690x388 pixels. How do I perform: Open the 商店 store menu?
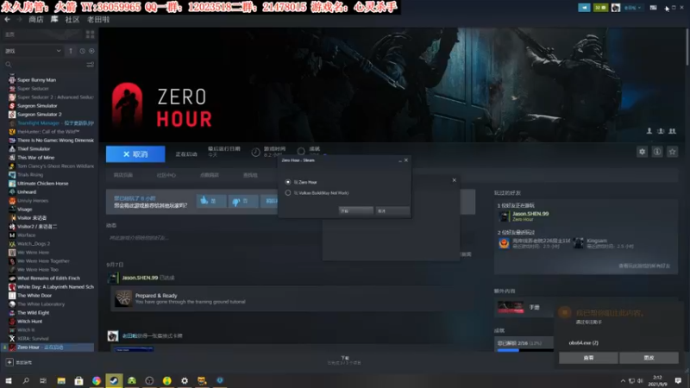click(36, 19)
